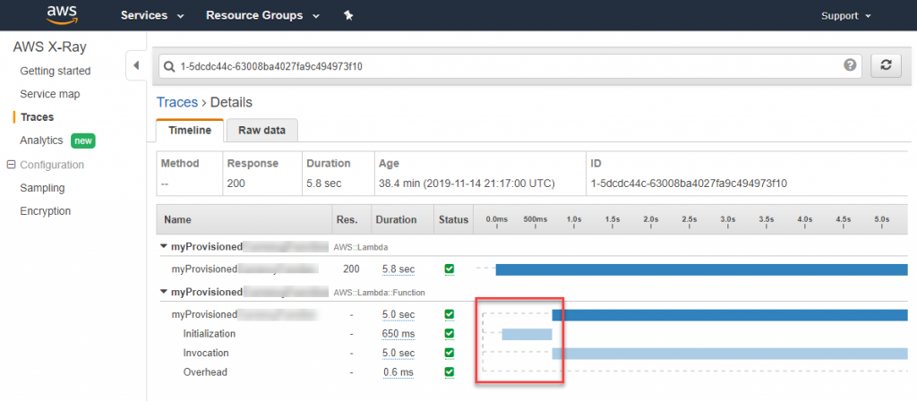Go to Getting started
This screenshot has width=917, height=401.
55,71
